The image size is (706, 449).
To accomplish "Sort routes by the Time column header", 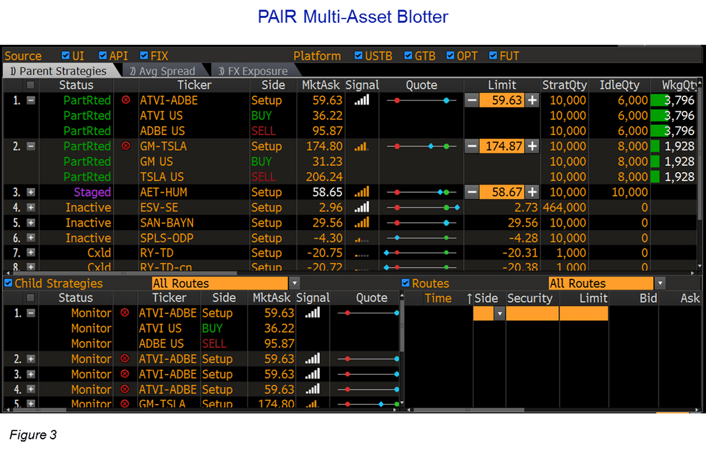I will click(439, 298).
